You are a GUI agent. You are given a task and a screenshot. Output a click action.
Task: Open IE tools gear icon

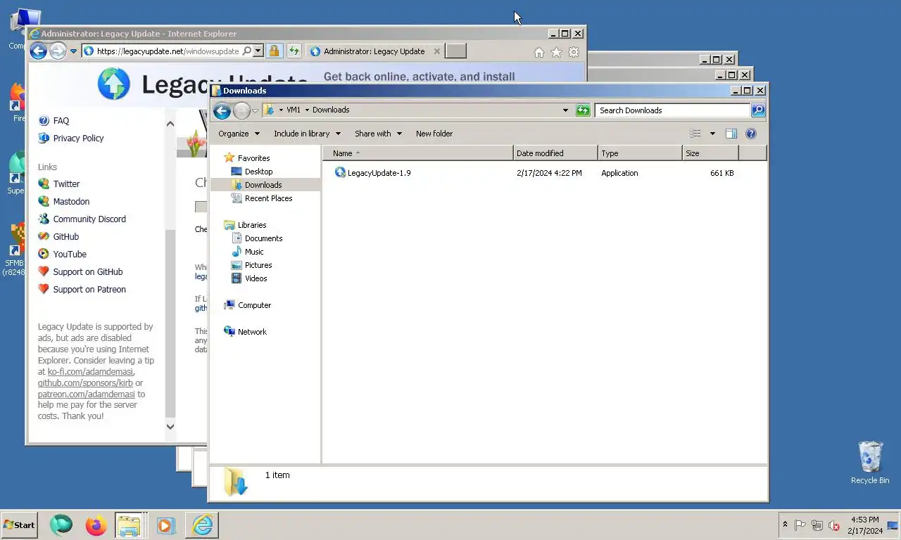click(574, 52)
